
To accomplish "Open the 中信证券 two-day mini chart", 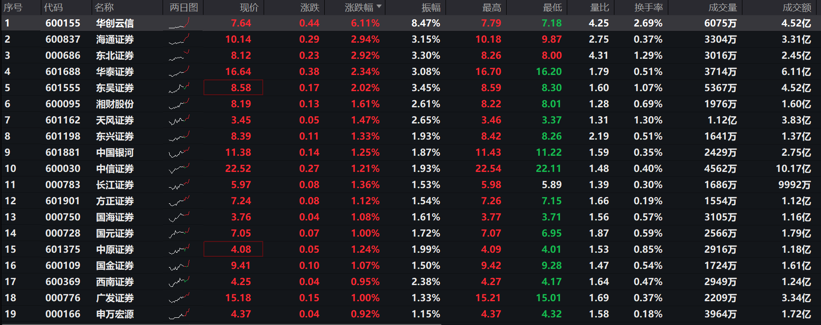I will pyautogui.click(x=179, y=169).
